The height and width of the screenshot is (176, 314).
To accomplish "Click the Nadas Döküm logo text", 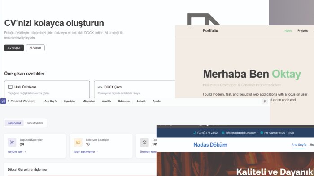I will 210,145.
